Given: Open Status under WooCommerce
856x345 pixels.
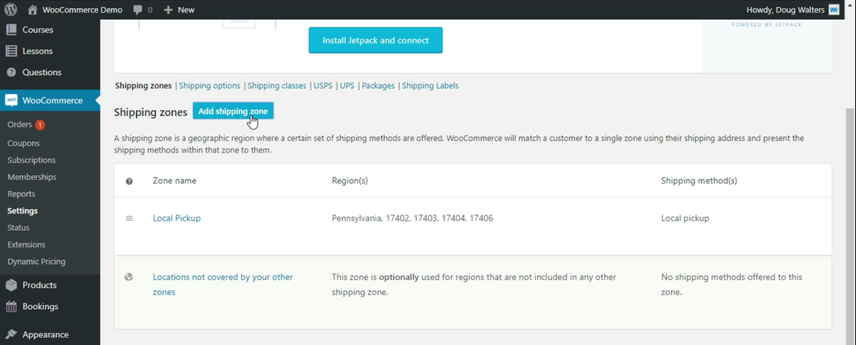Looking at the screenshot, I should click(18, 227).
